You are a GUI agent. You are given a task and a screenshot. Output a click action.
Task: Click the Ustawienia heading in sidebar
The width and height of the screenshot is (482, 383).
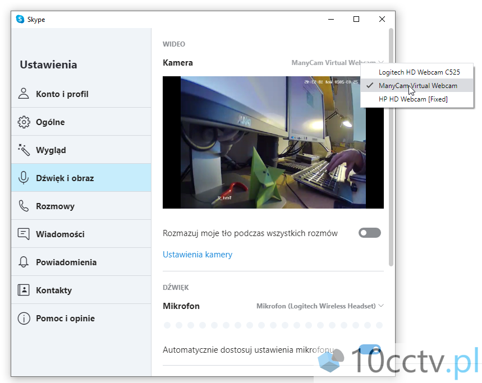(x=49, y=65)
